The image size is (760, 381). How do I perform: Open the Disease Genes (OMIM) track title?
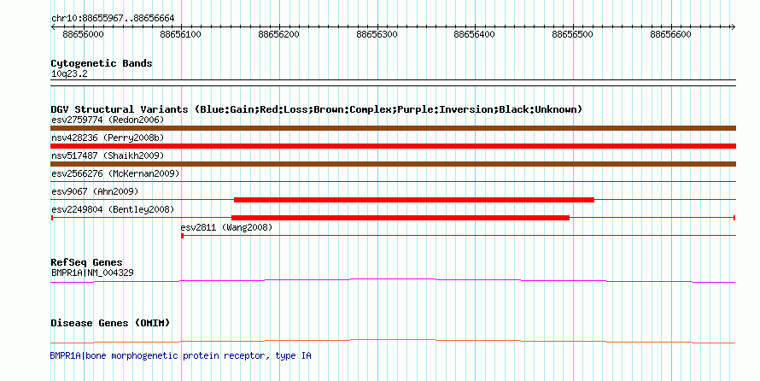pyautogui.click(x=110, y=323)
